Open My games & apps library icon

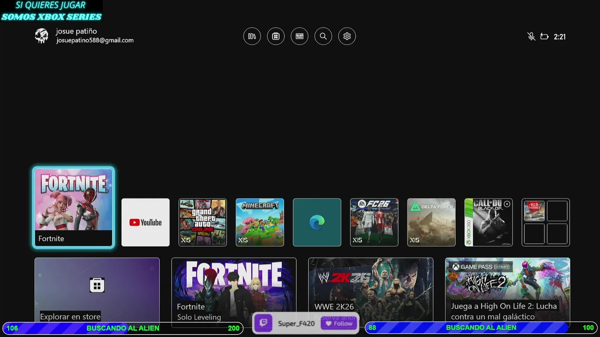252,36
